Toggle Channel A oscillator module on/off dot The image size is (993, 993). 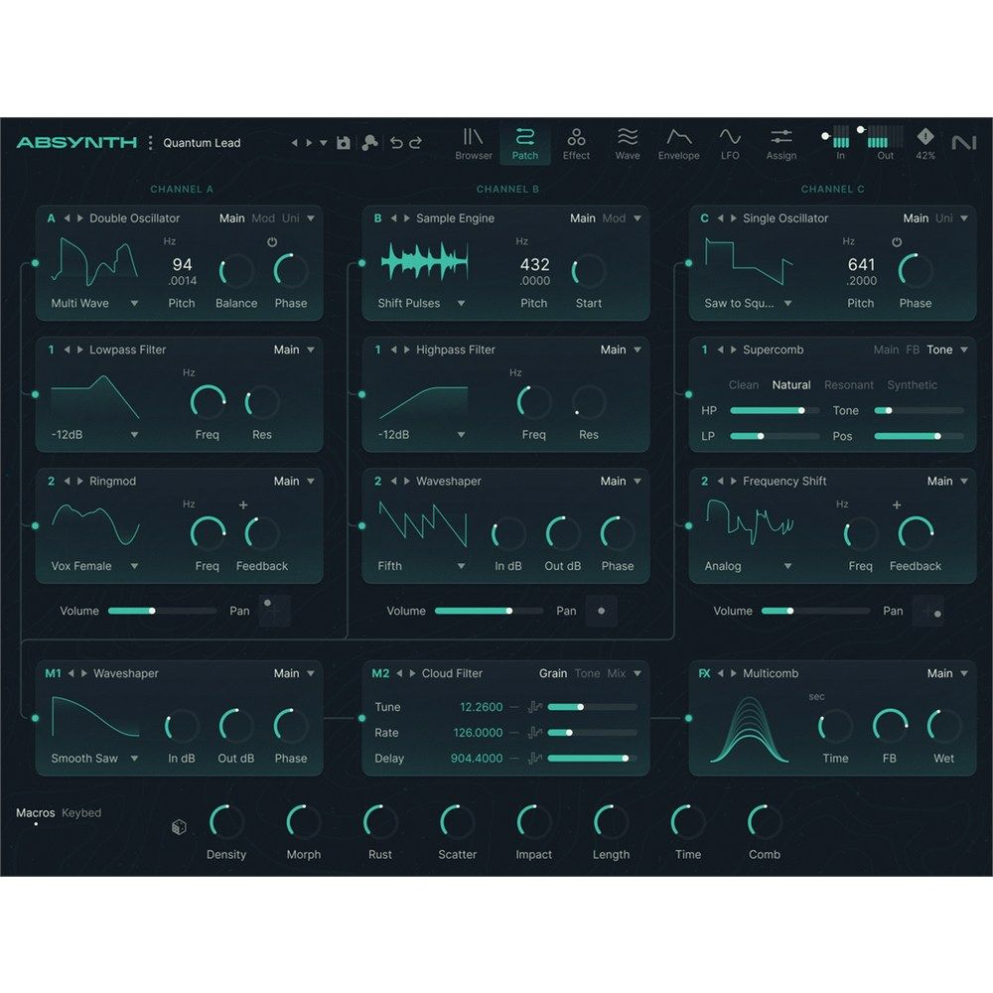(x=36, y=263)
